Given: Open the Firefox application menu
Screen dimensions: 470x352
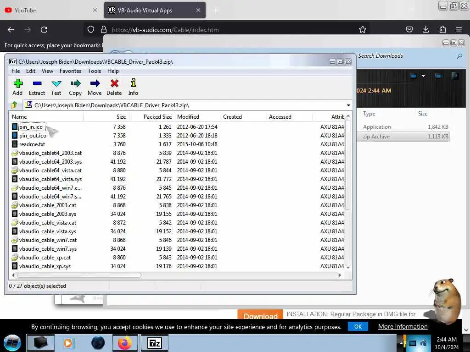Looking at the screenshot, I should click(459, 29).
